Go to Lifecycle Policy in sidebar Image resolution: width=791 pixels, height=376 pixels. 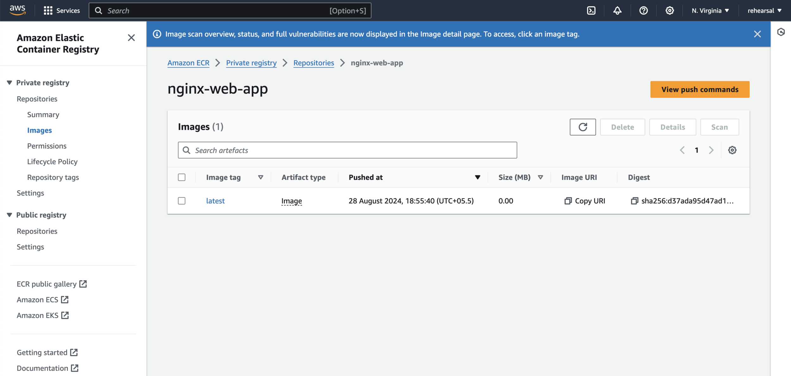point(52,162)
